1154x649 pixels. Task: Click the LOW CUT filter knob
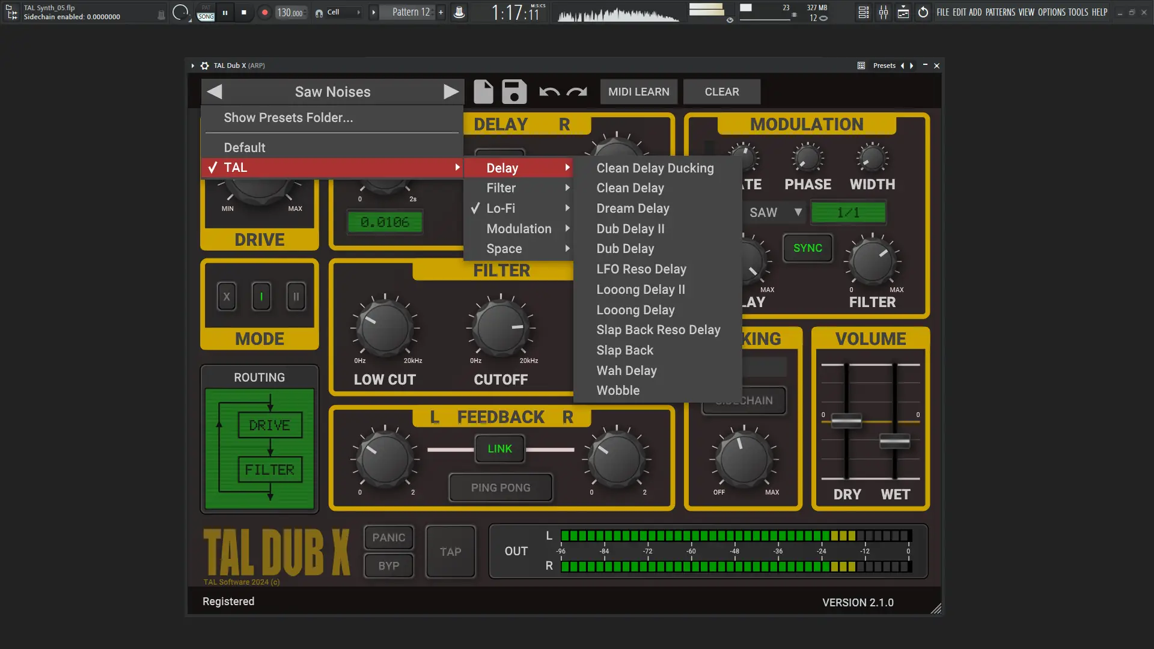[x=385, y=328]
